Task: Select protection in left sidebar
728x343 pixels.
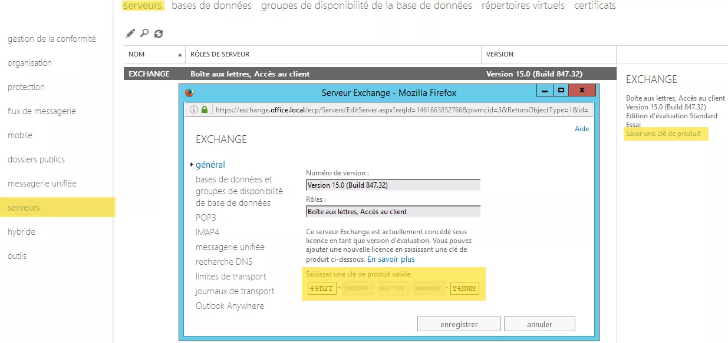Action: point(26,87)
